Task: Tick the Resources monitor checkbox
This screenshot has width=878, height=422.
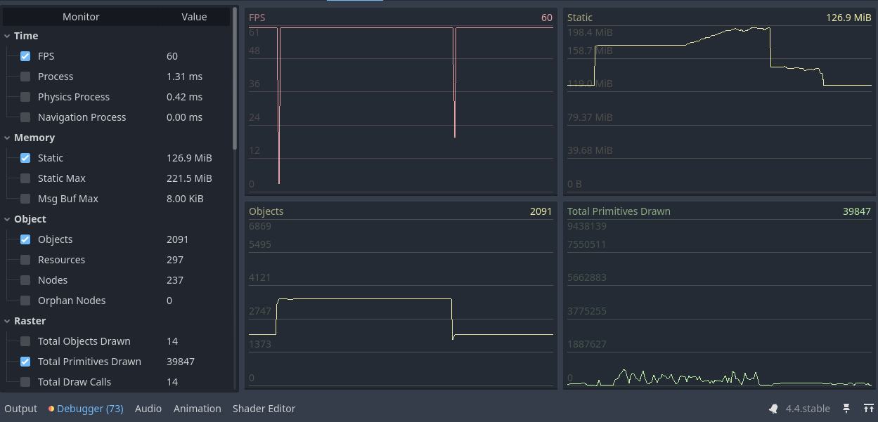Action: click(25, 260)
